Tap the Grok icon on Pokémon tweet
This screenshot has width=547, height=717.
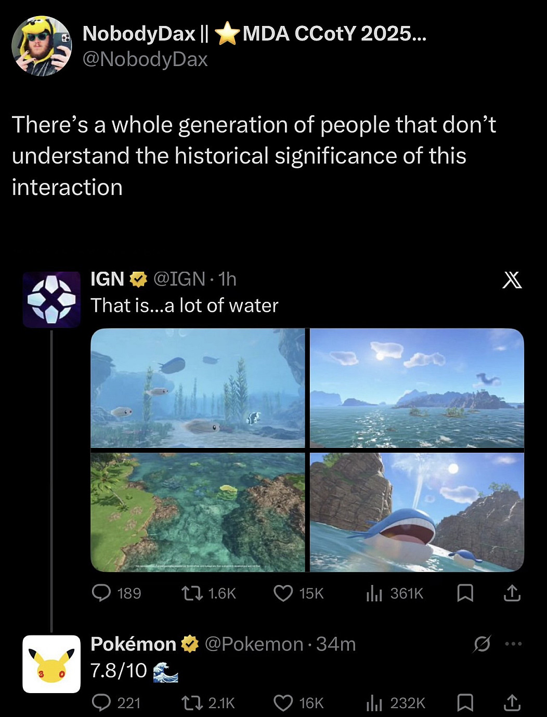click(482, 644)
